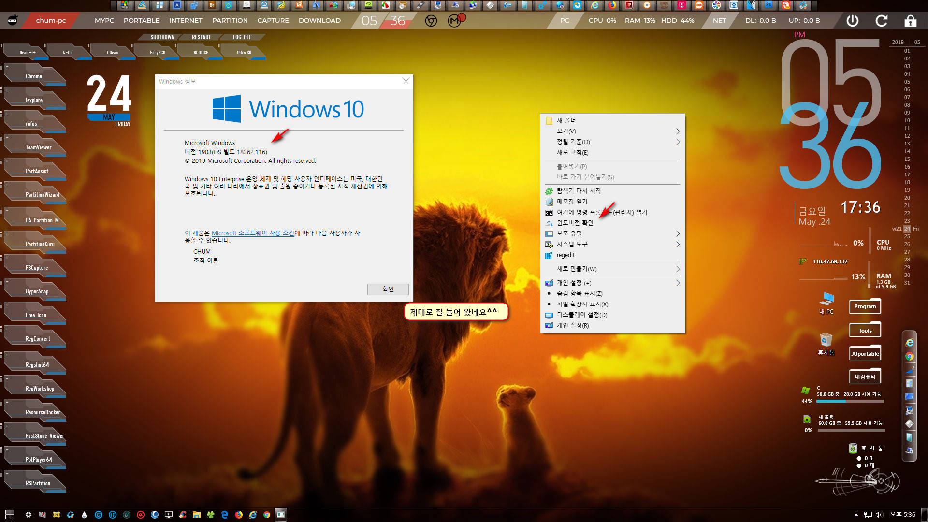Open the UltraISO launcher tab
928x522 pixels.
tap(244, 52)
